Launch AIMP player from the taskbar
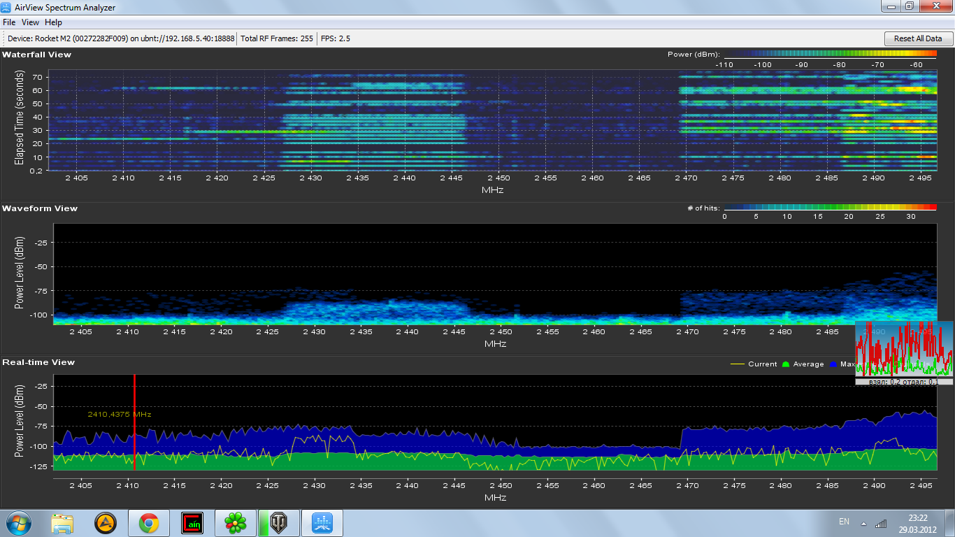 (x=106, y=522)
